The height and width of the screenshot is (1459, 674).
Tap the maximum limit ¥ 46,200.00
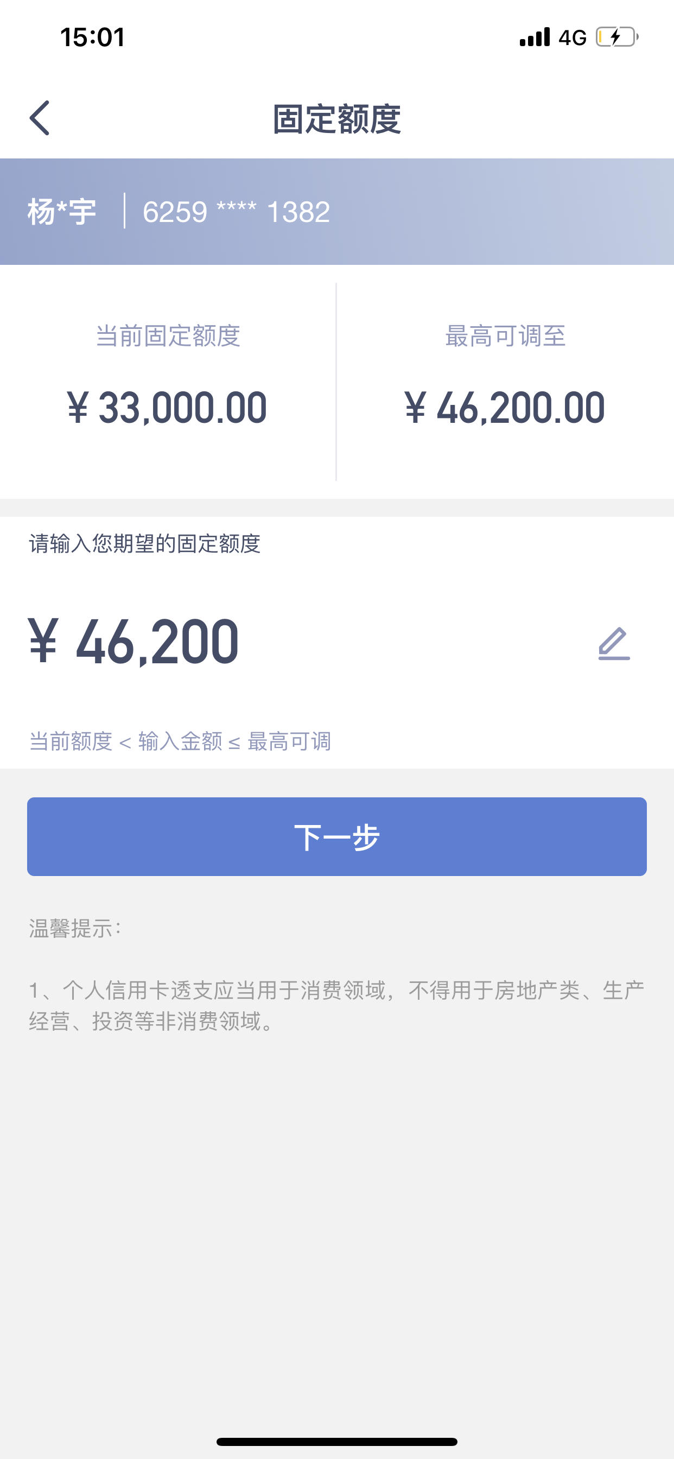pos(505,407)
